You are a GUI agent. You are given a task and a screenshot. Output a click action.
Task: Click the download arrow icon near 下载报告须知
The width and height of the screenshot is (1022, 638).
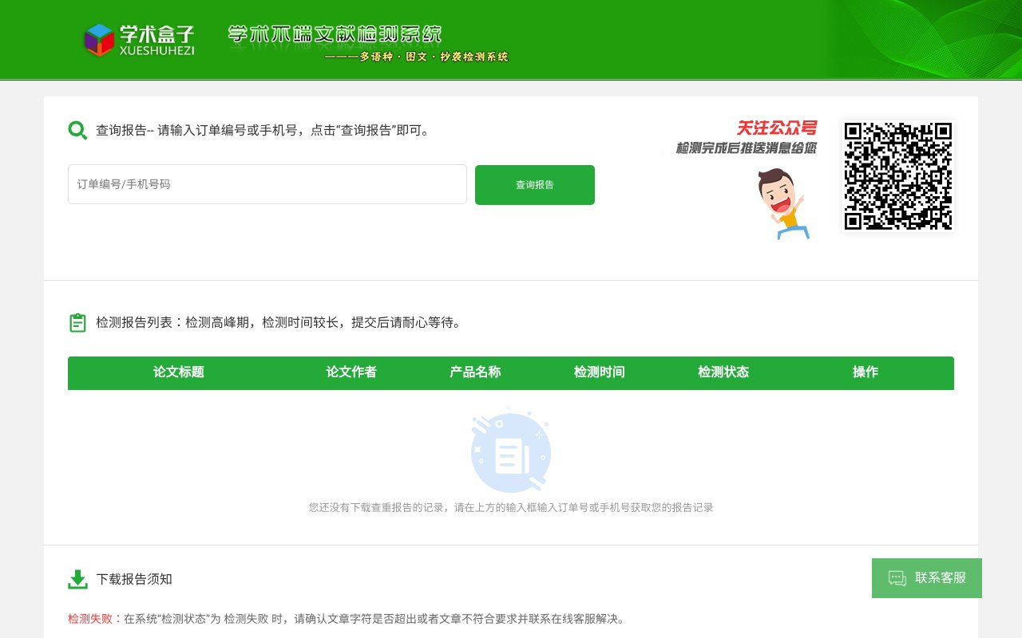coord(77,578)
